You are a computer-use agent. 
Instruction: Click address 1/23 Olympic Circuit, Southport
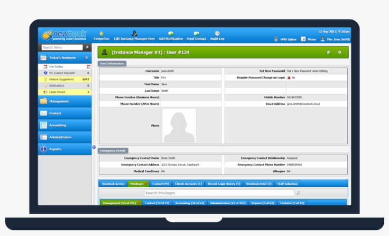pyautogui.click(x=180, y=165)
